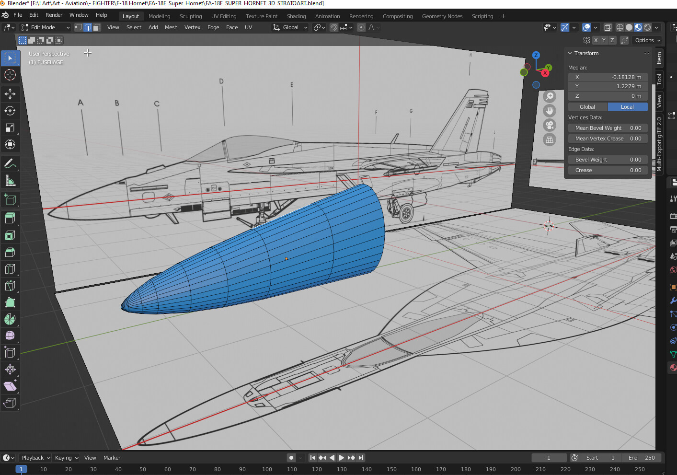Click the pan hand viewport gizmo

pos(550,111)
